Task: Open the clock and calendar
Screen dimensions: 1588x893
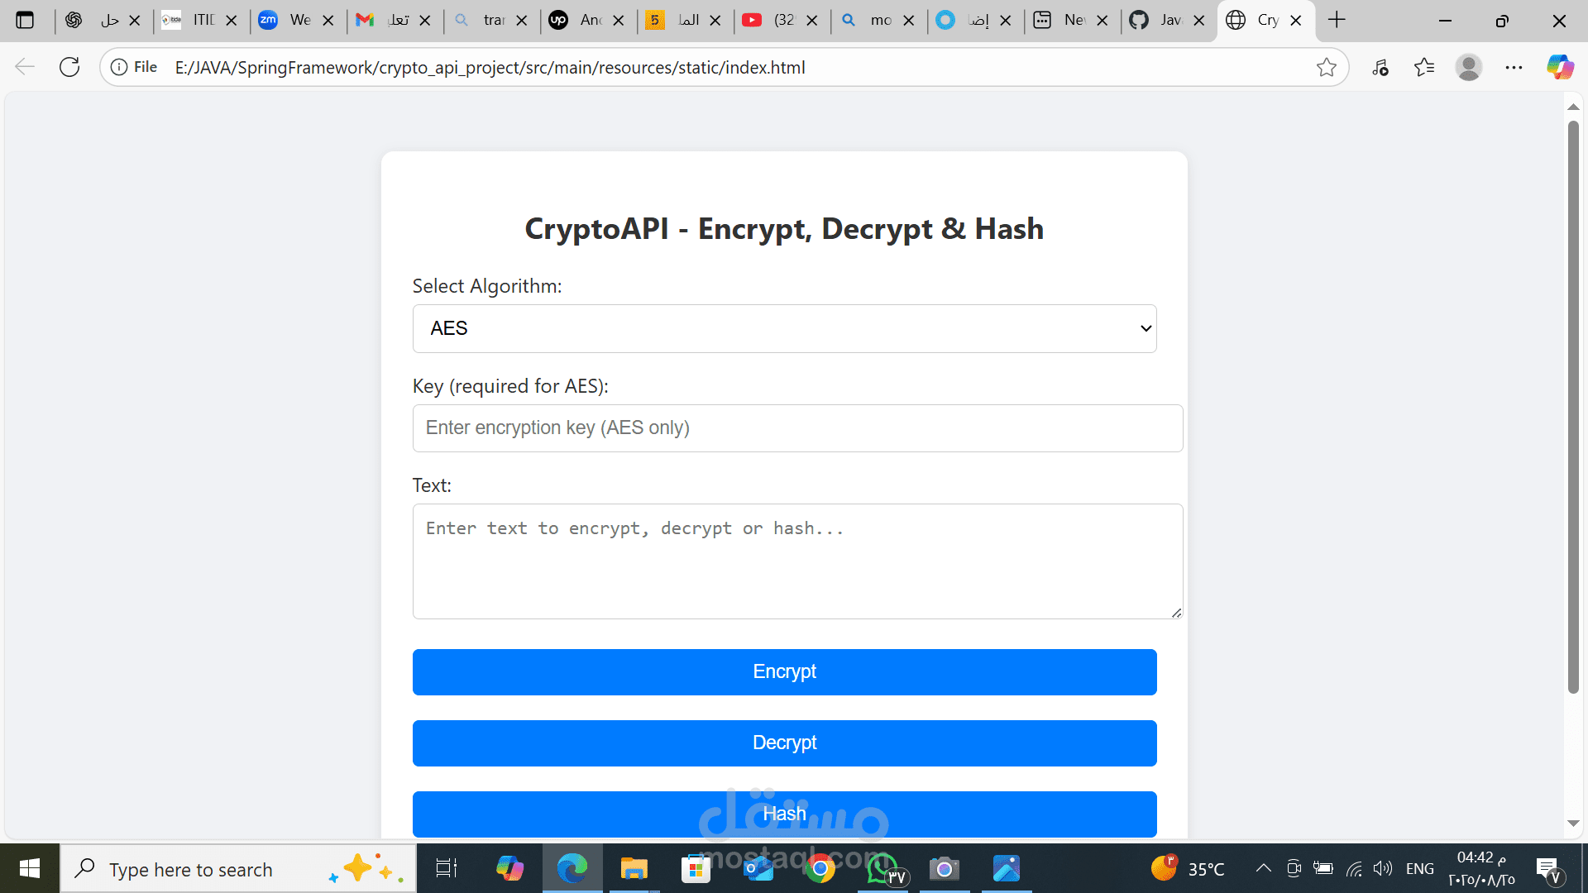Action: pyautogui.click(x=1481, y=868)
